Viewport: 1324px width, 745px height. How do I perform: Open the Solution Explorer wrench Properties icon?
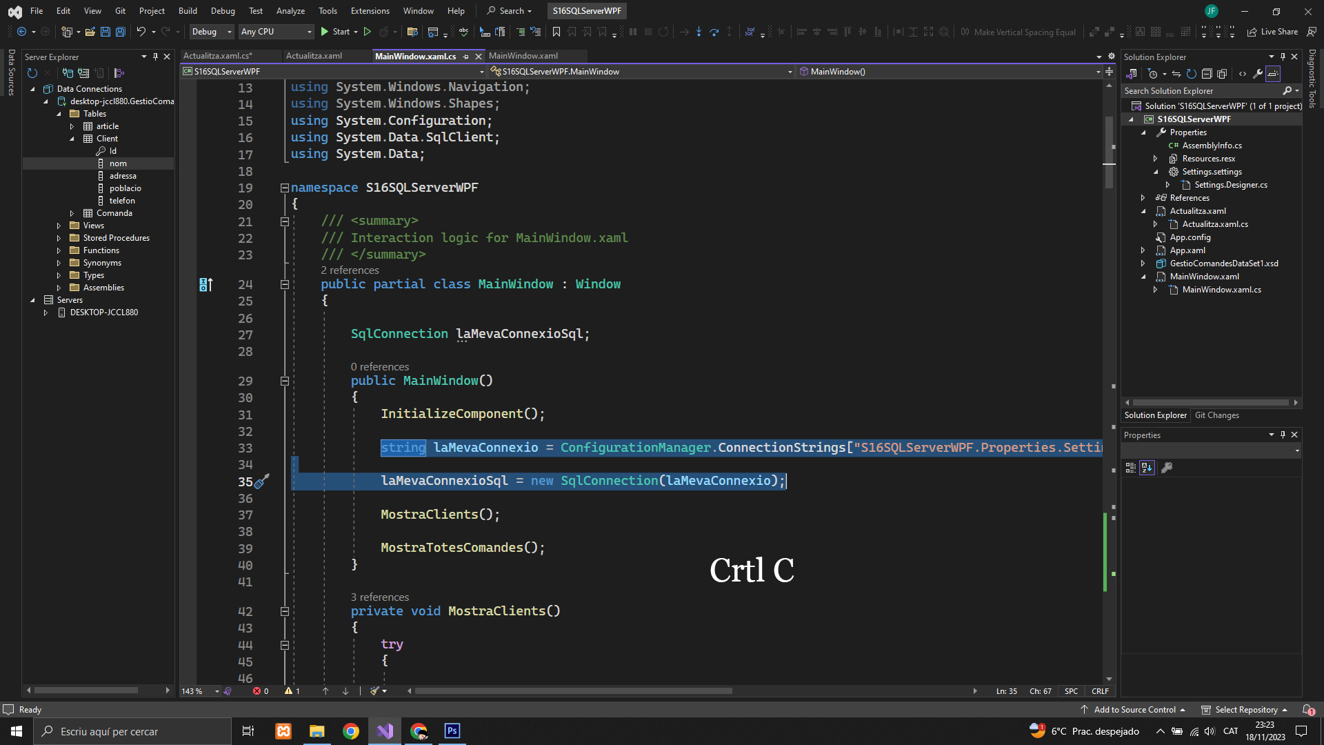click(1258, 74)
